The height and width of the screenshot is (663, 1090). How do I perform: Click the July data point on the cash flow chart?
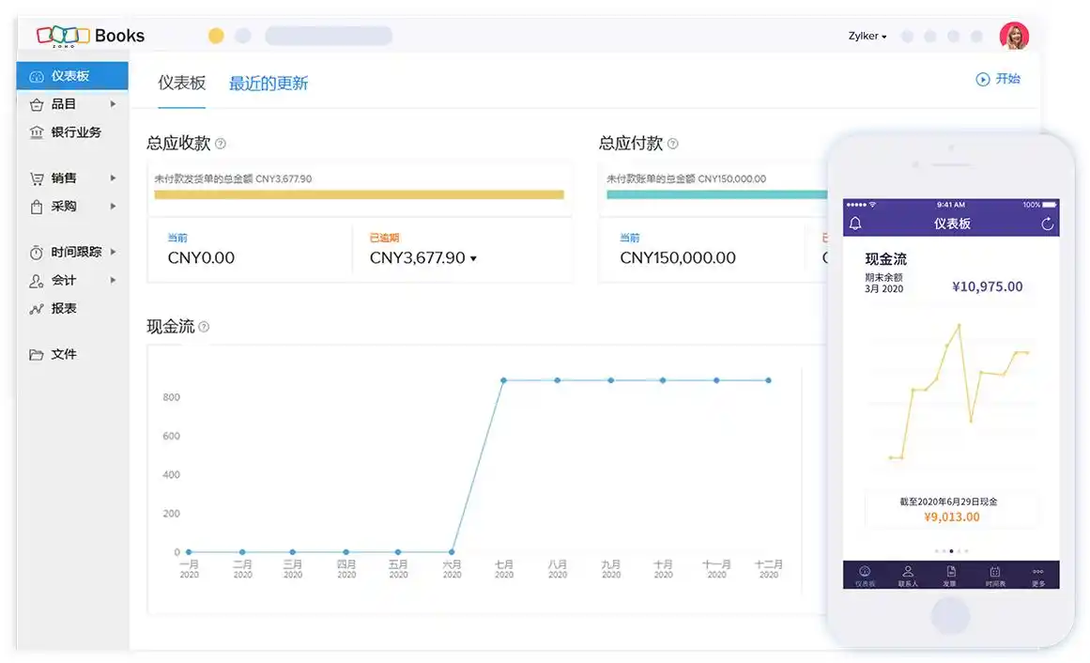(x=503, y=381)
